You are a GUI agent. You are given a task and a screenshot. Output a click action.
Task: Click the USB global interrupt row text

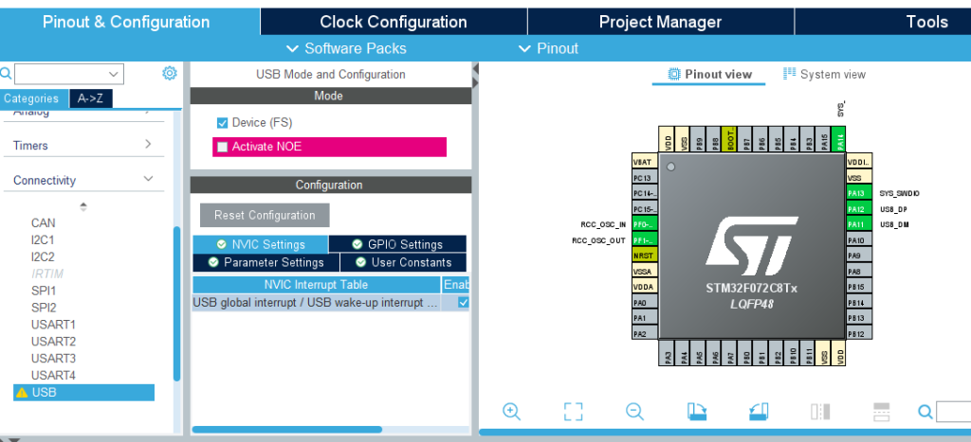pyautogui.click(x=317, y=303)
